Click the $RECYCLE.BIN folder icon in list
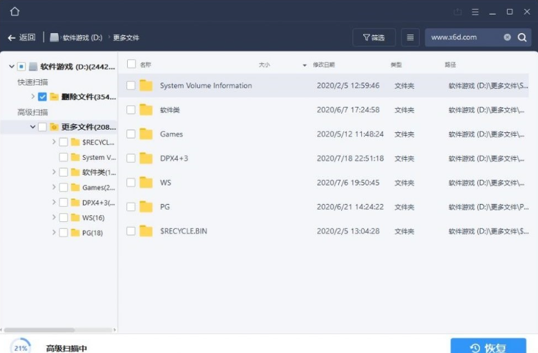The height and width of the screenshot is (353, 538). click(x=146, y=231)
